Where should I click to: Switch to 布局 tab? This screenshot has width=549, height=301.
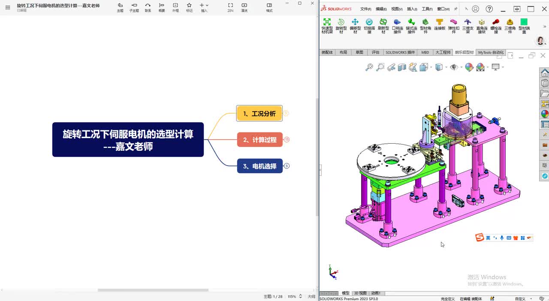[343, 52]
